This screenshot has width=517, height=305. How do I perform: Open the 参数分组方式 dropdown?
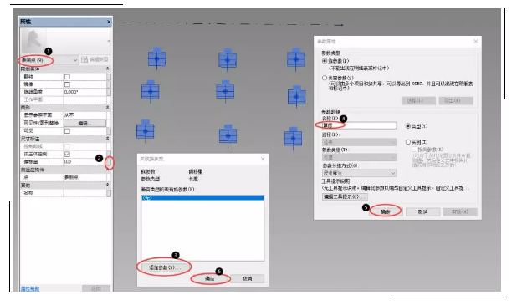359,173
